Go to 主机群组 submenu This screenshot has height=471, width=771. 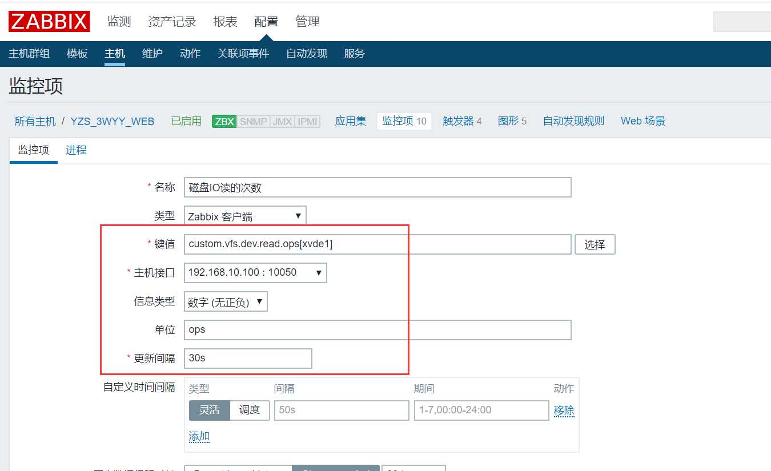tap(29, 54)
